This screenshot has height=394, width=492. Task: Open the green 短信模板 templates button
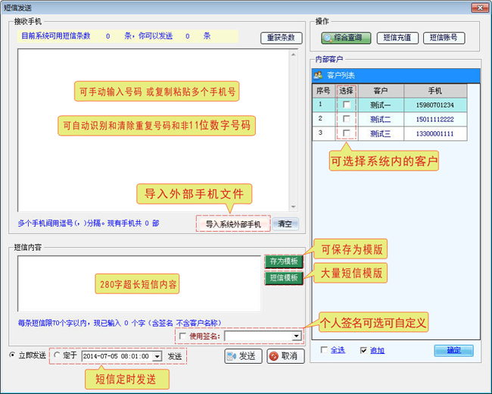point(283,278)
